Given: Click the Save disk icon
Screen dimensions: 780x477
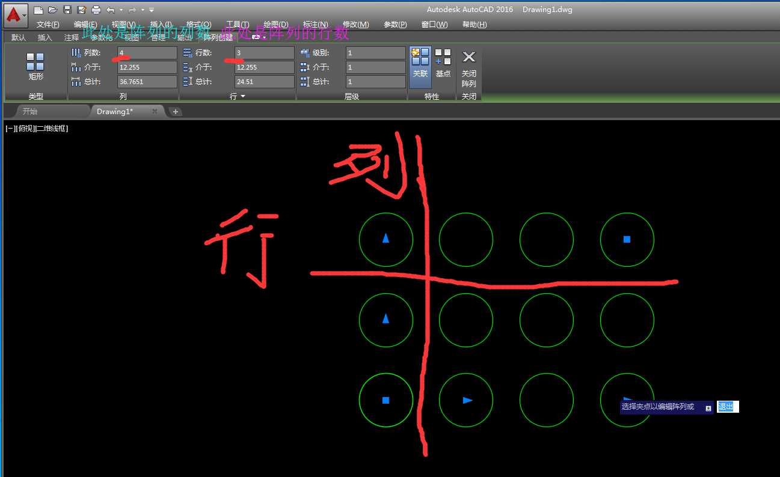Looking at the screenshot, I should click(67, 10).
